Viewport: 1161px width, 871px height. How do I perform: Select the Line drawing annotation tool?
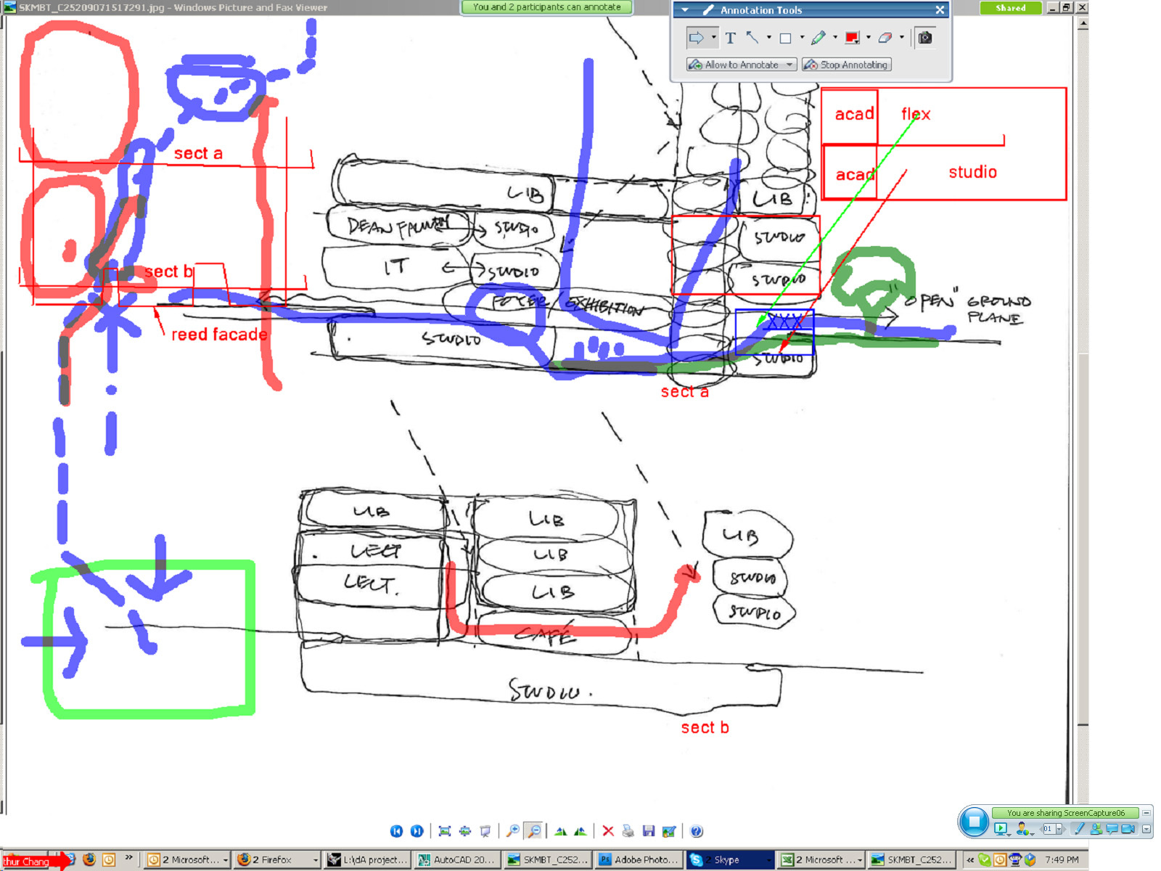point(752,38)
